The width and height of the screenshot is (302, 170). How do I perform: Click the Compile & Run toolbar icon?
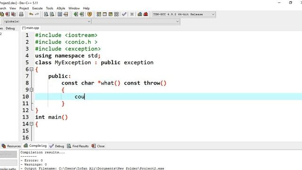tap(110, 14)
